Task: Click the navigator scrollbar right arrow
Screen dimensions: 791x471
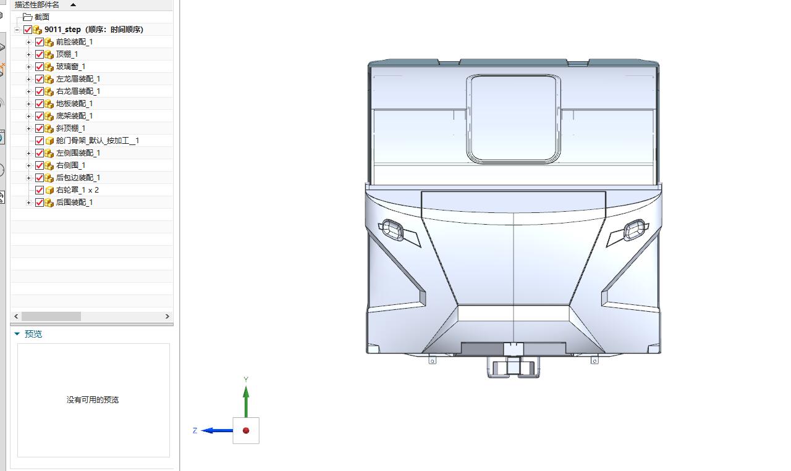Action: 167,316
